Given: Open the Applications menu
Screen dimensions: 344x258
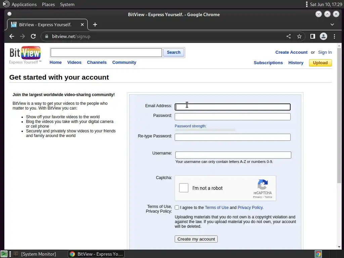Looking at the screenshot, I should 24,4.
